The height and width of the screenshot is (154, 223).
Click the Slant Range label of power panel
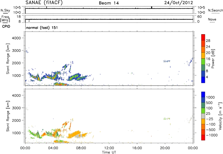[x=8, y=59]
